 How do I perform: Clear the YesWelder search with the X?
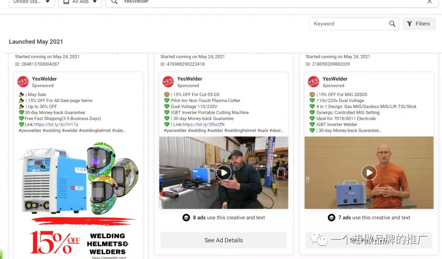429,2
